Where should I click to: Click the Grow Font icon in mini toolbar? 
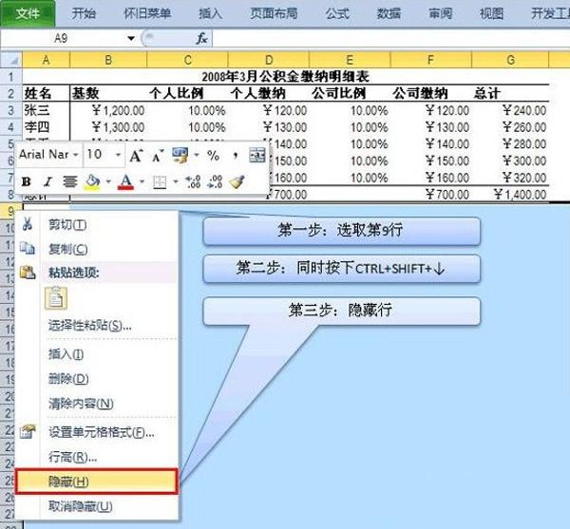(136, 156)
